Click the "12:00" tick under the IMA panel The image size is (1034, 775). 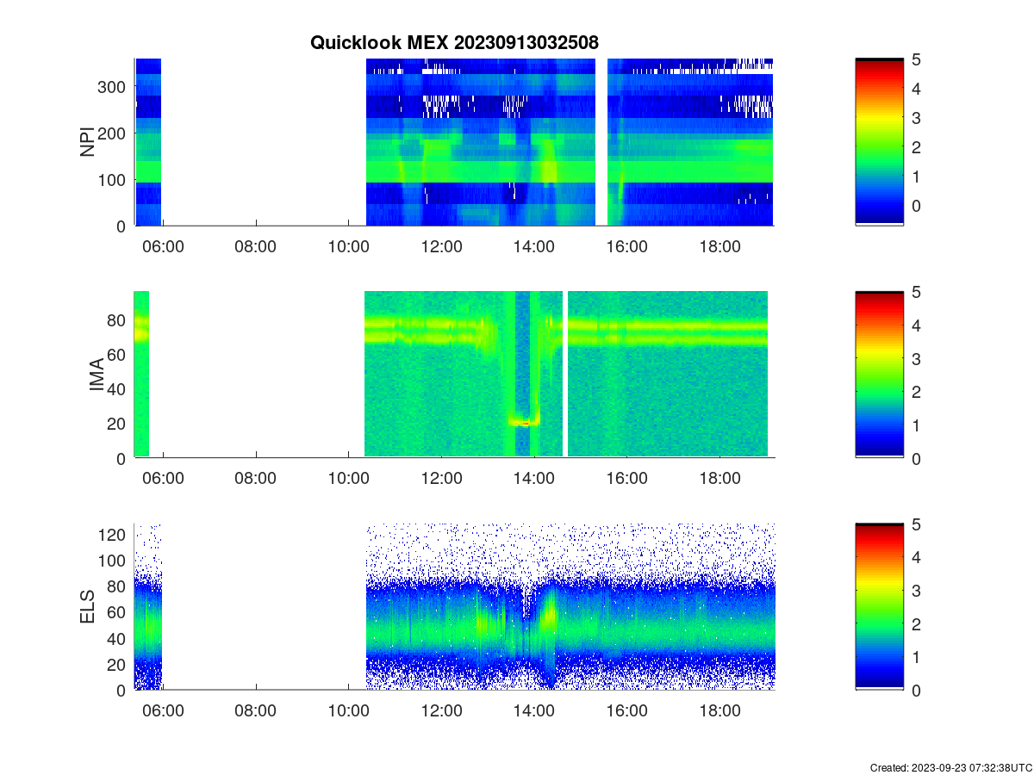[x=442, y=479]
